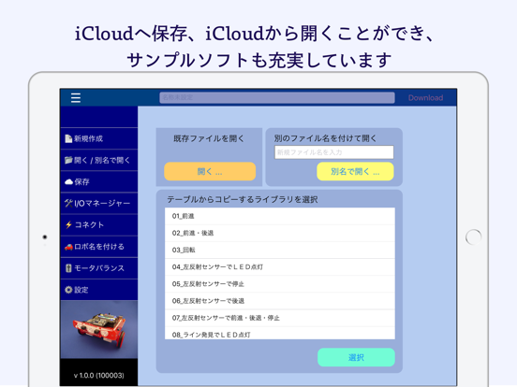This screenshot has width=517, height=387.
Task: Open I/Oマネージャー menu item
Action: pos(99,204)
